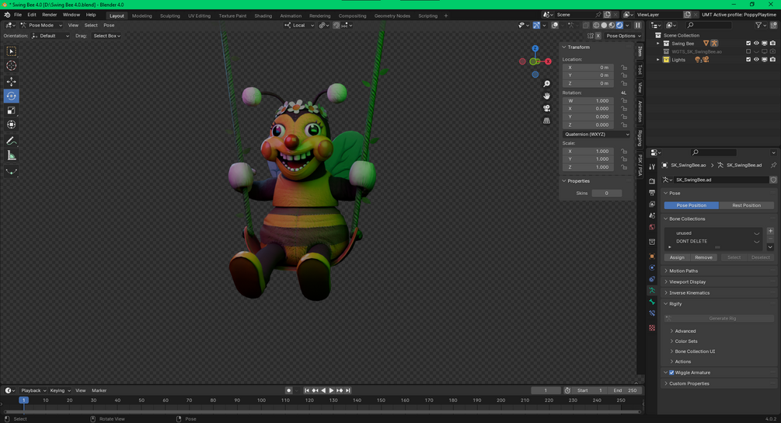Activate the Annotate tool
This screenshot has width=781, height=423.
11,141
